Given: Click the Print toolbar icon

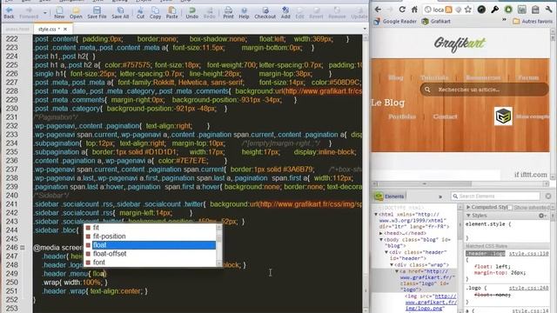Looking at the screenshot, I should click(228, 13).
